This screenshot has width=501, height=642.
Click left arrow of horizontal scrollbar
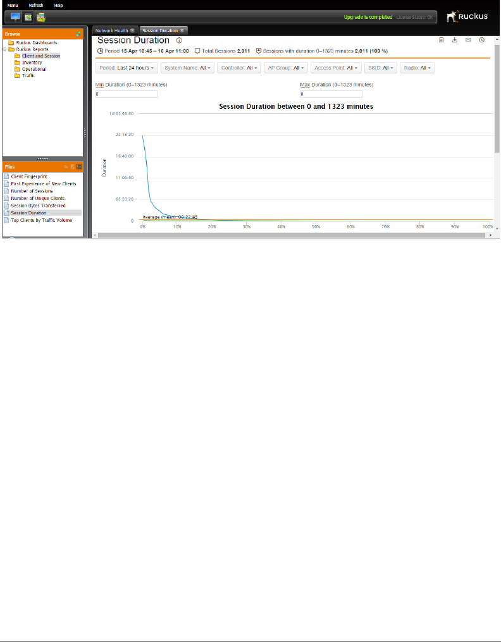95,235
